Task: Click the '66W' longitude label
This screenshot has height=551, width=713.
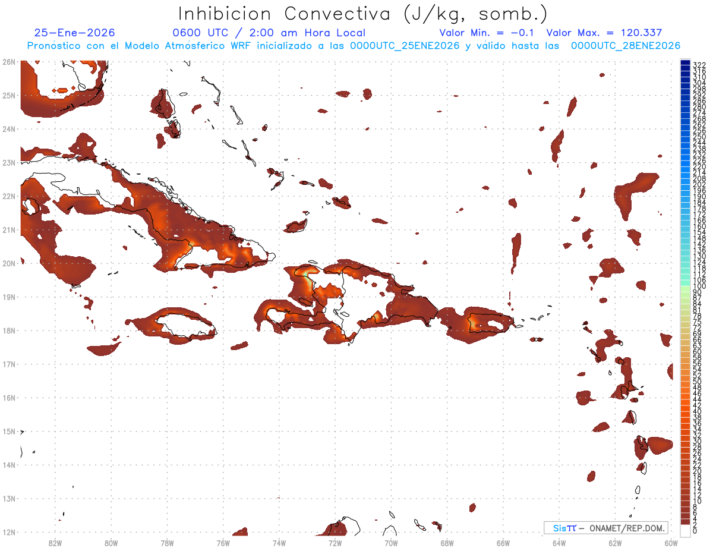Action: 503,543
